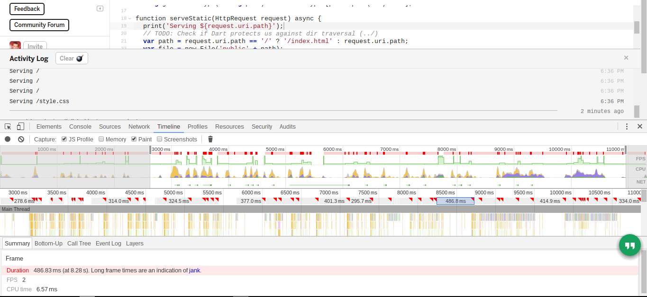This screenshot has width=647, height=297.
Task: Click the NET overview label
Action: [640, 182]
